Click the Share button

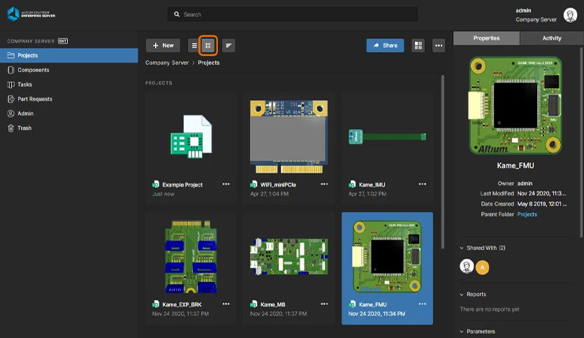(385, 45)
